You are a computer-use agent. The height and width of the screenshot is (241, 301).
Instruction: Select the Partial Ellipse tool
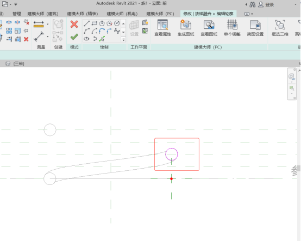coord(95,39)
